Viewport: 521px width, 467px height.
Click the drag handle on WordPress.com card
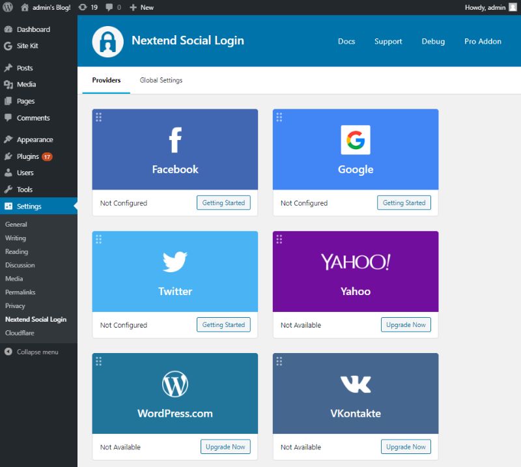click(99, 361)
